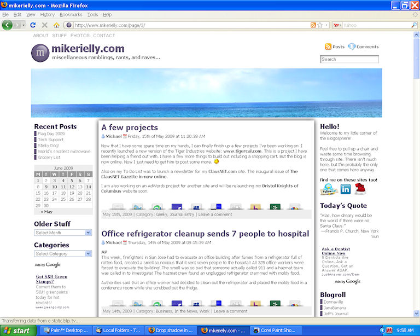Screen dimensions: 420x336
Task: Reload the page with the refresh icon
Action: click(33, 25)
